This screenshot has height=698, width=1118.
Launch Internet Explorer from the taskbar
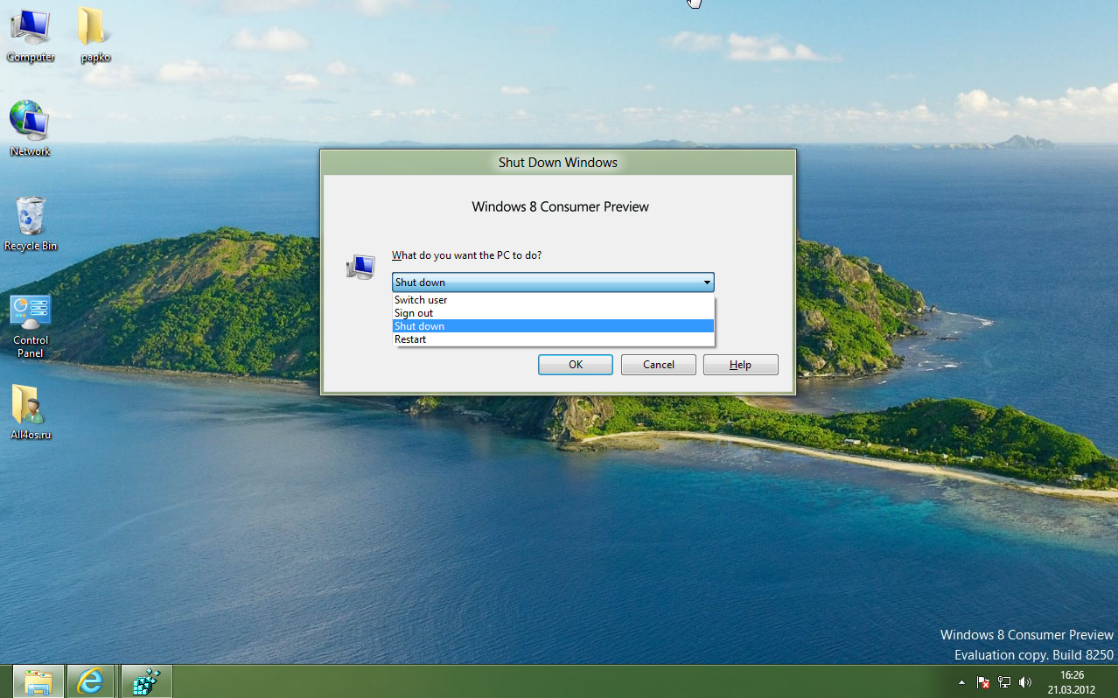(x=90, y=681)
